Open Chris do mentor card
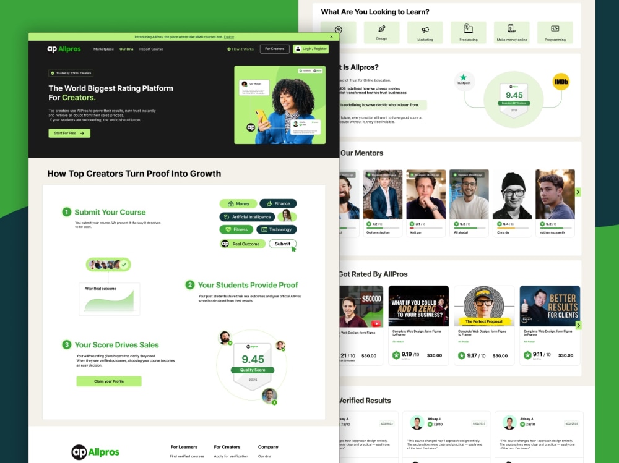Viewport: 619px width, 463px height. point(512,203)
